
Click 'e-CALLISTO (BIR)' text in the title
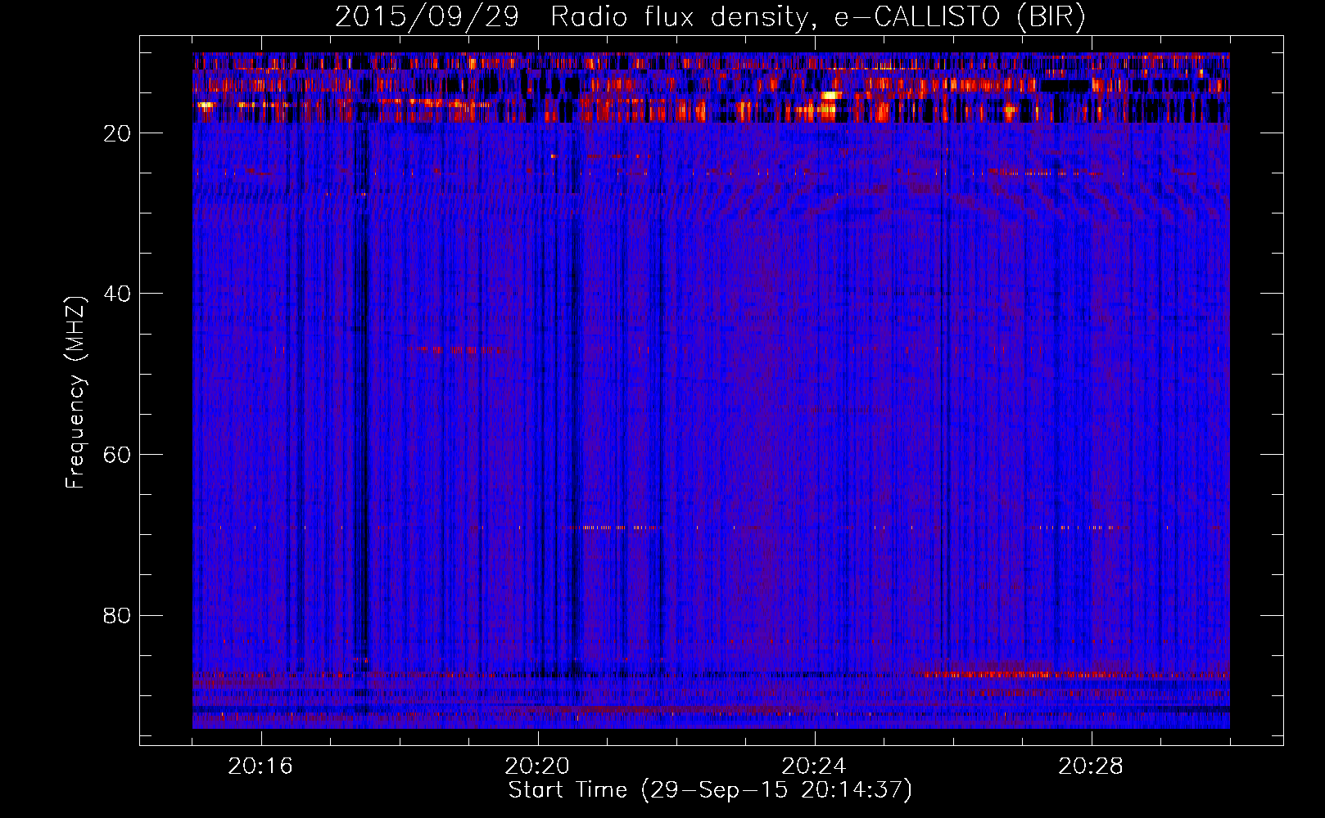click(960, 17)
